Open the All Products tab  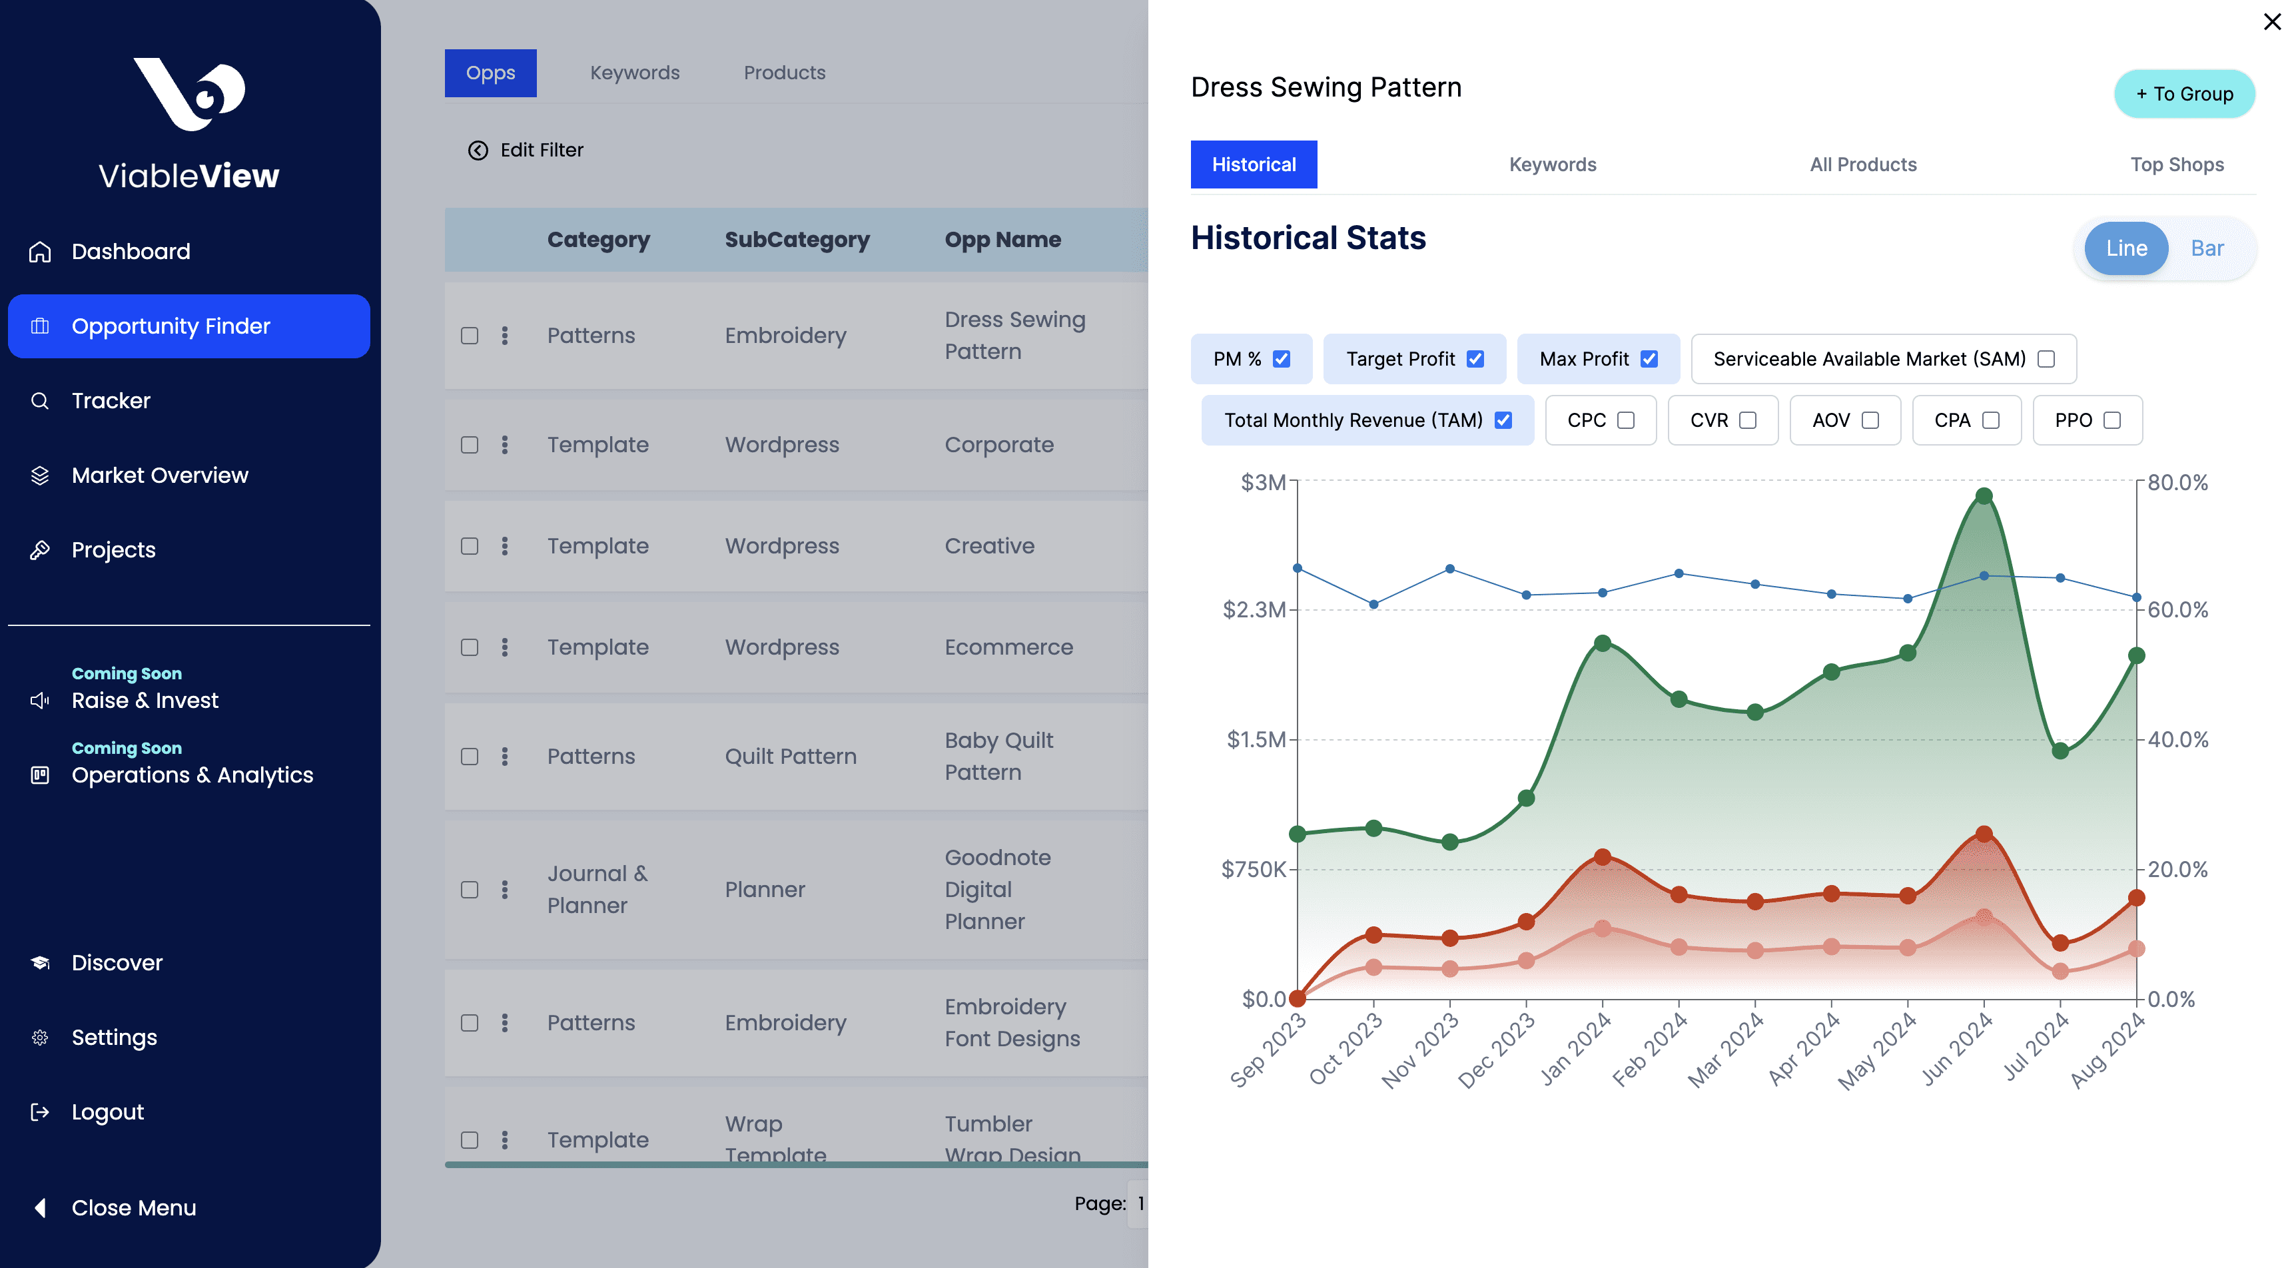[x=1863, y=164]
